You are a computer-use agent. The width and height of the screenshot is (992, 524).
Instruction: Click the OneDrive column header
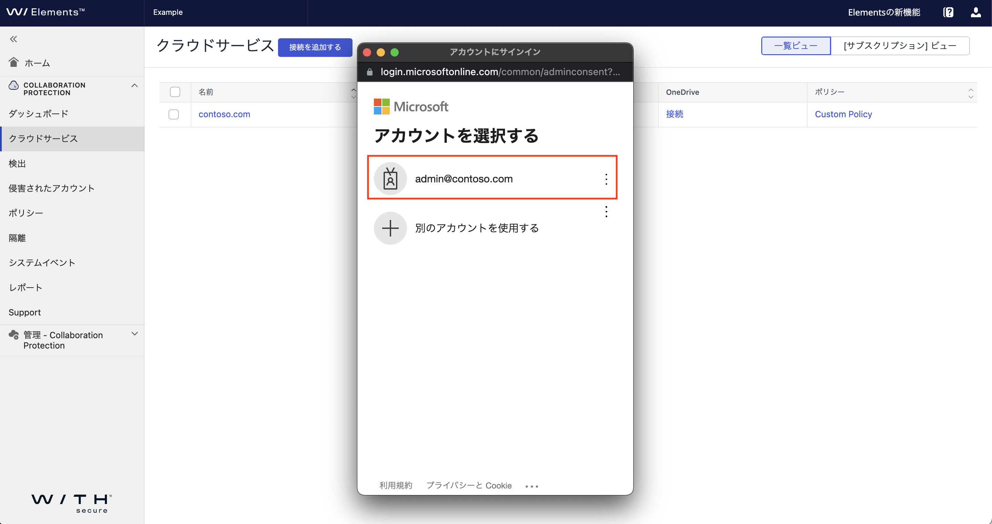[682, 92]
